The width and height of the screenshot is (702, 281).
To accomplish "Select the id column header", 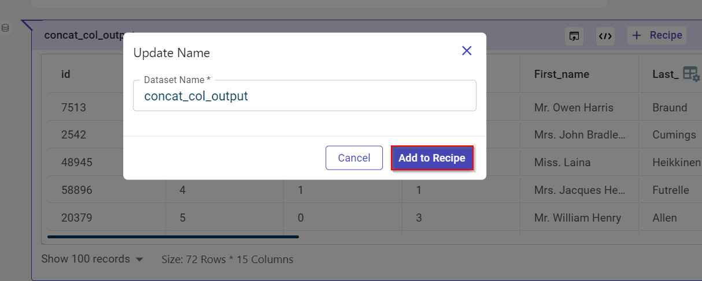I will click(66, 74).
